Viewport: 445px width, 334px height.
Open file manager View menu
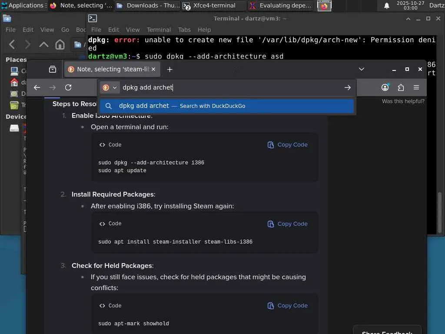pyautogui.click(x=47, y=30)
